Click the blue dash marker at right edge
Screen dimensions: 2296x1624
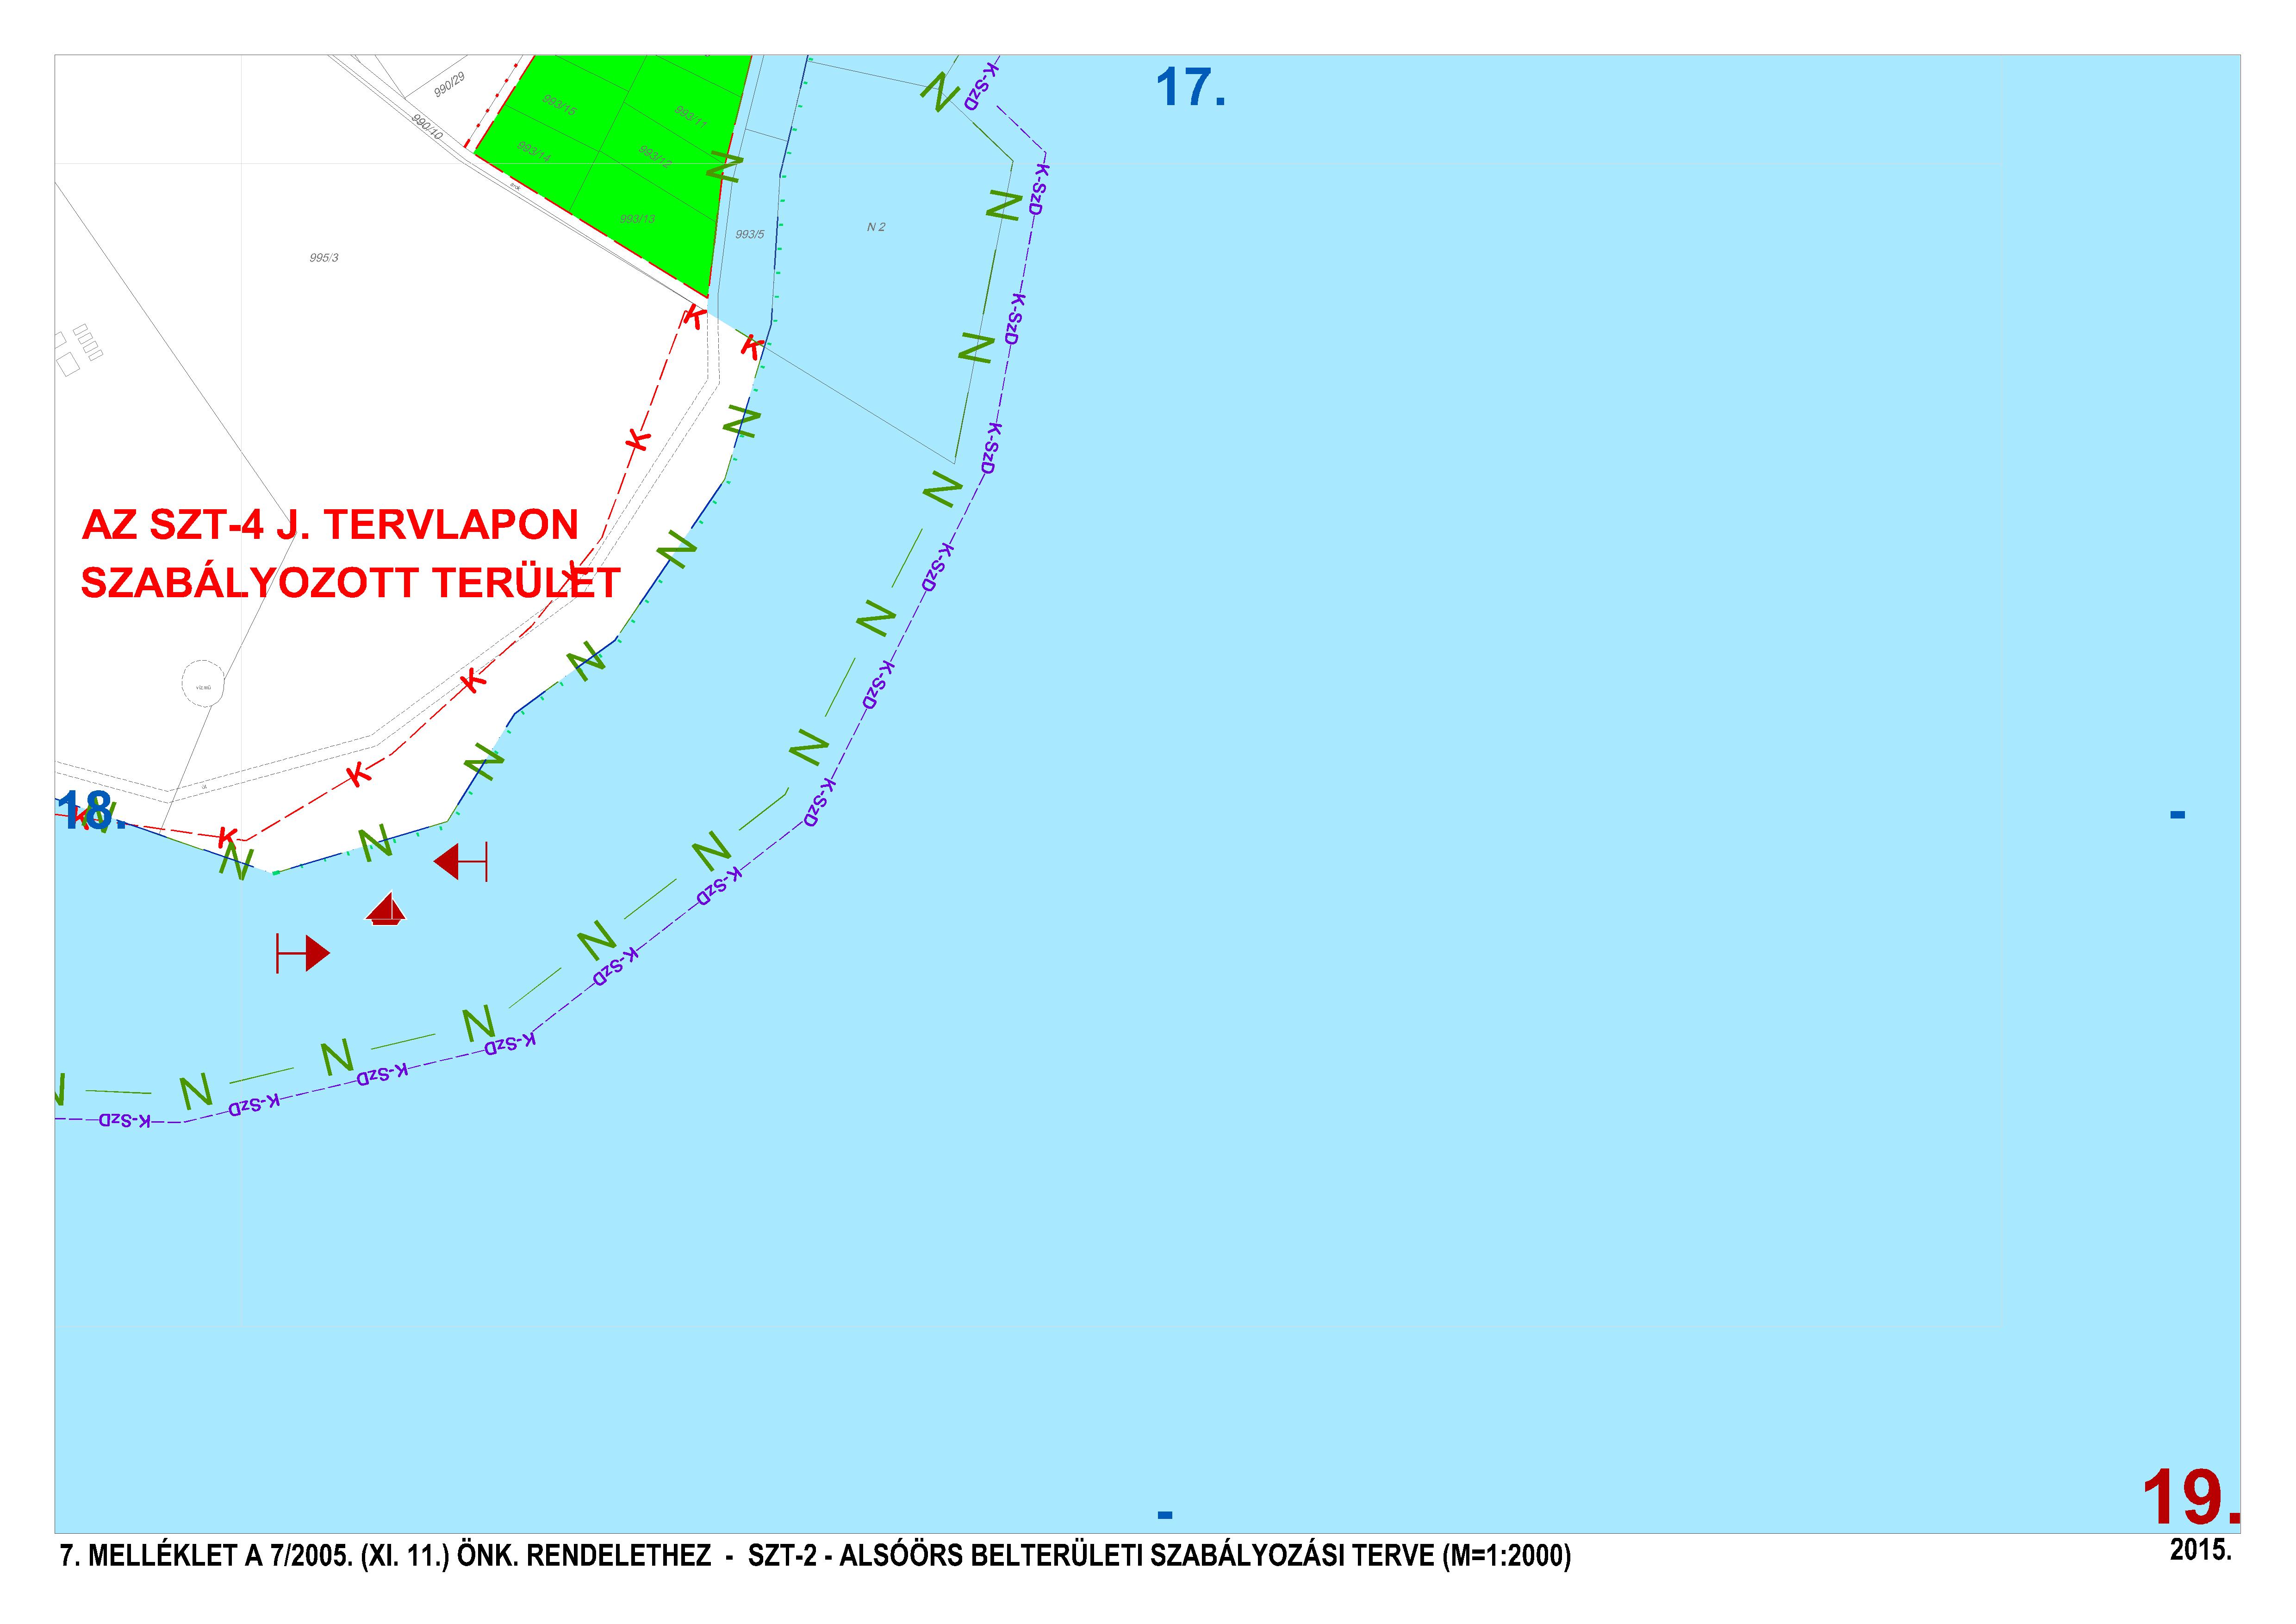tap(2177, 815)
